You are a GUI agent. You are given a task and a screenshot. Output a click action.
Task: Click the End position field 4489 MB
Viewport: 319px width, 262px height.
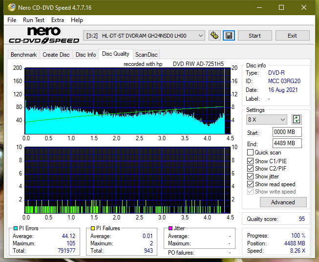pos(287,143)
